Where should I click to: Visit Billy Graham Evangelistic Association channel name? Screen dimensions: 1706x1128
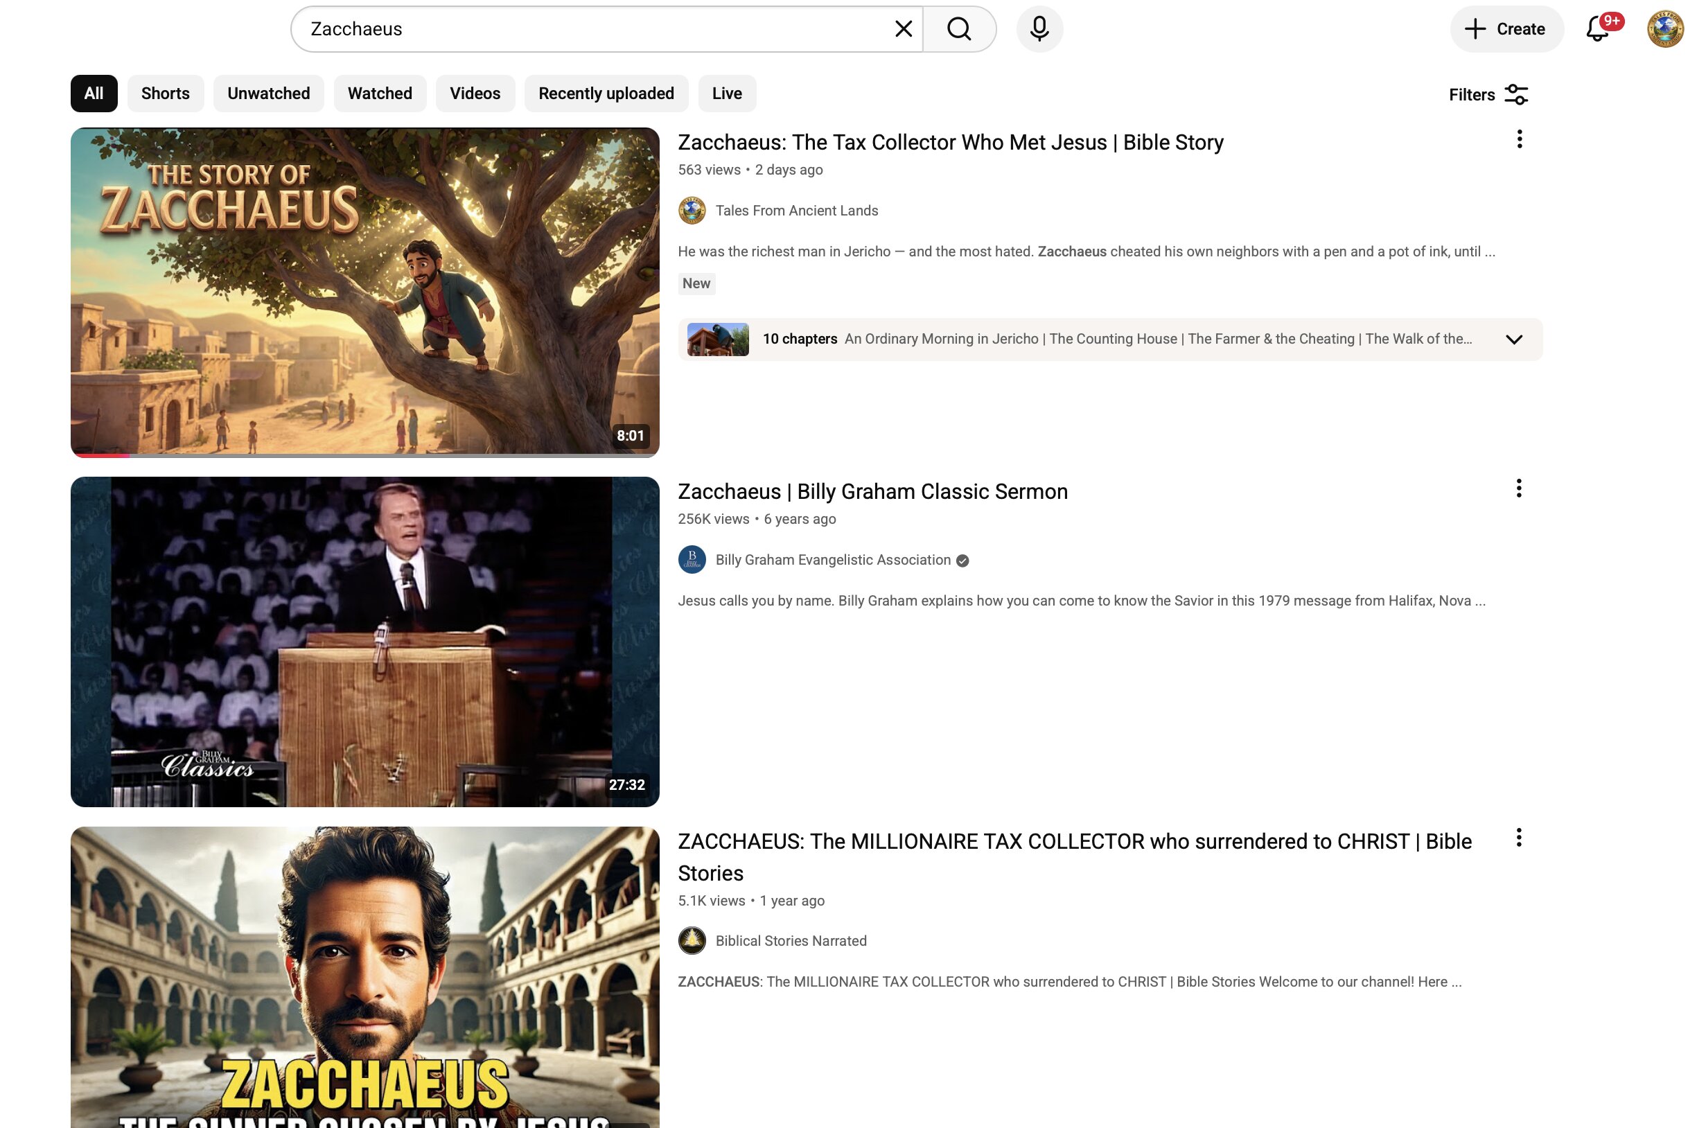click(833, 560)
